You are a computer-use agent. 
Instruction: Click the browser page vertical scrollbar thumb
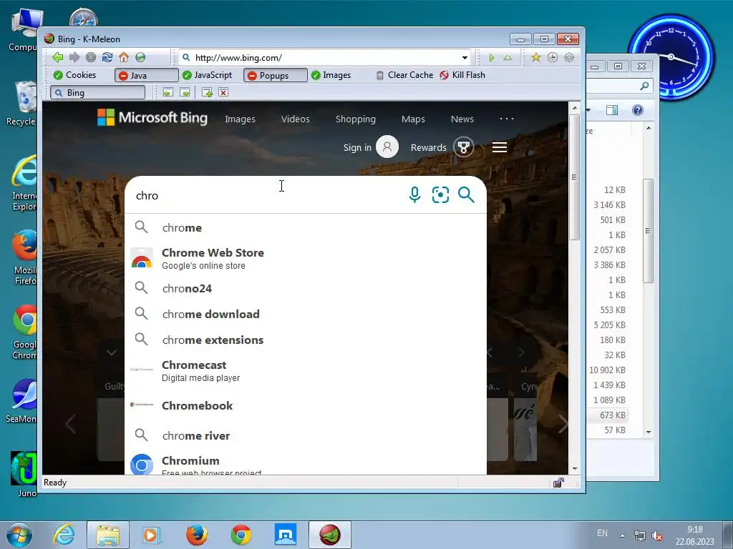tap(575, 177)
